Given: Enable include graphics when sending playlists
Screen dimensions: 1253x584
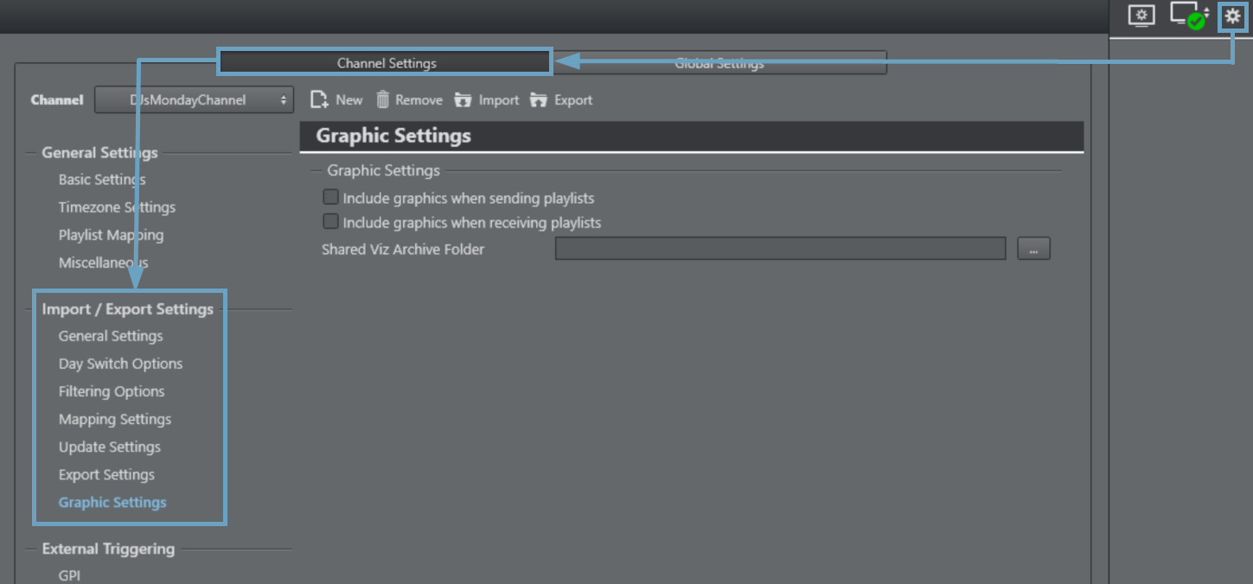Looking at the screenshot, I should click(x=330, y=198).
